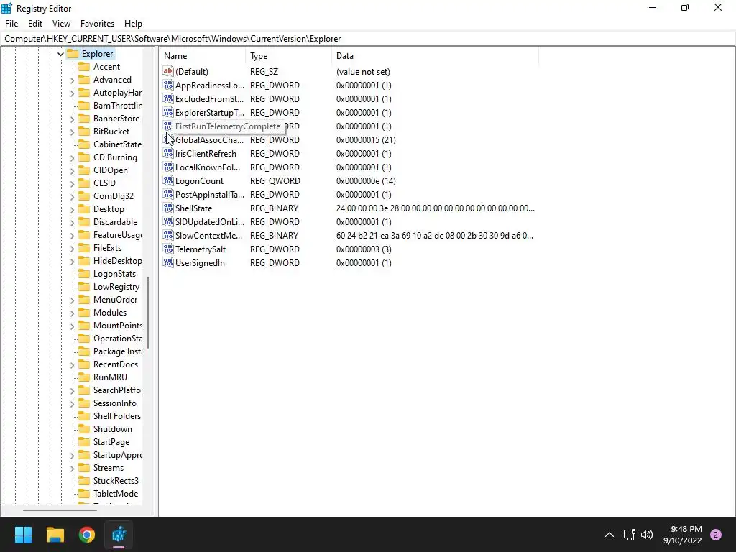Screen dimensions: 736x552
Task: Expand the Streams key
Action: (x=72, y=468)
